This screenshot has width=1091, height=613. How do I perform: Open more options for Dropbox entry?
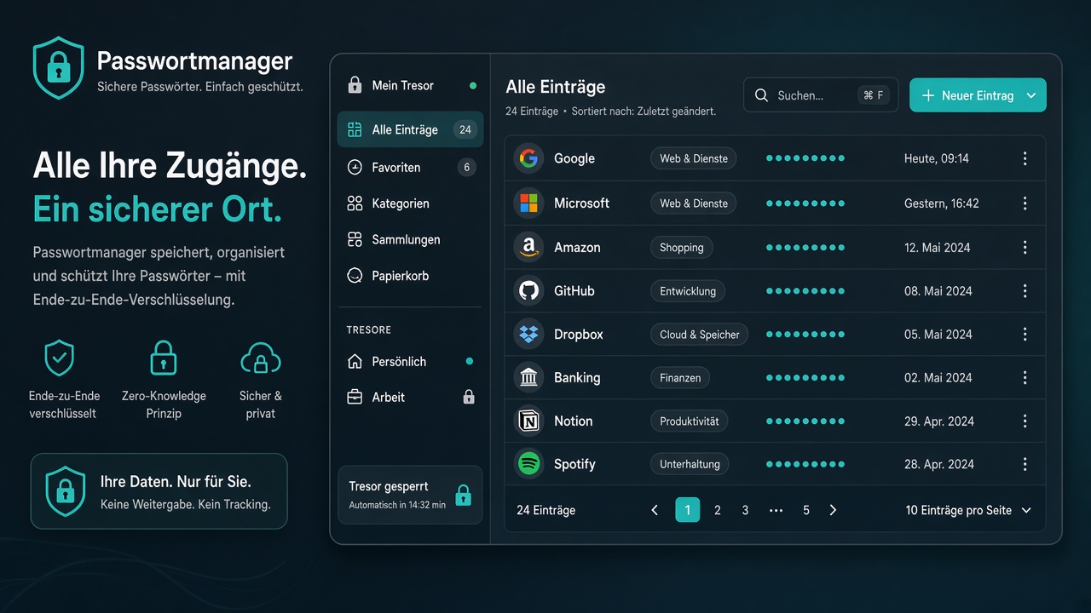coord(1025,335)
